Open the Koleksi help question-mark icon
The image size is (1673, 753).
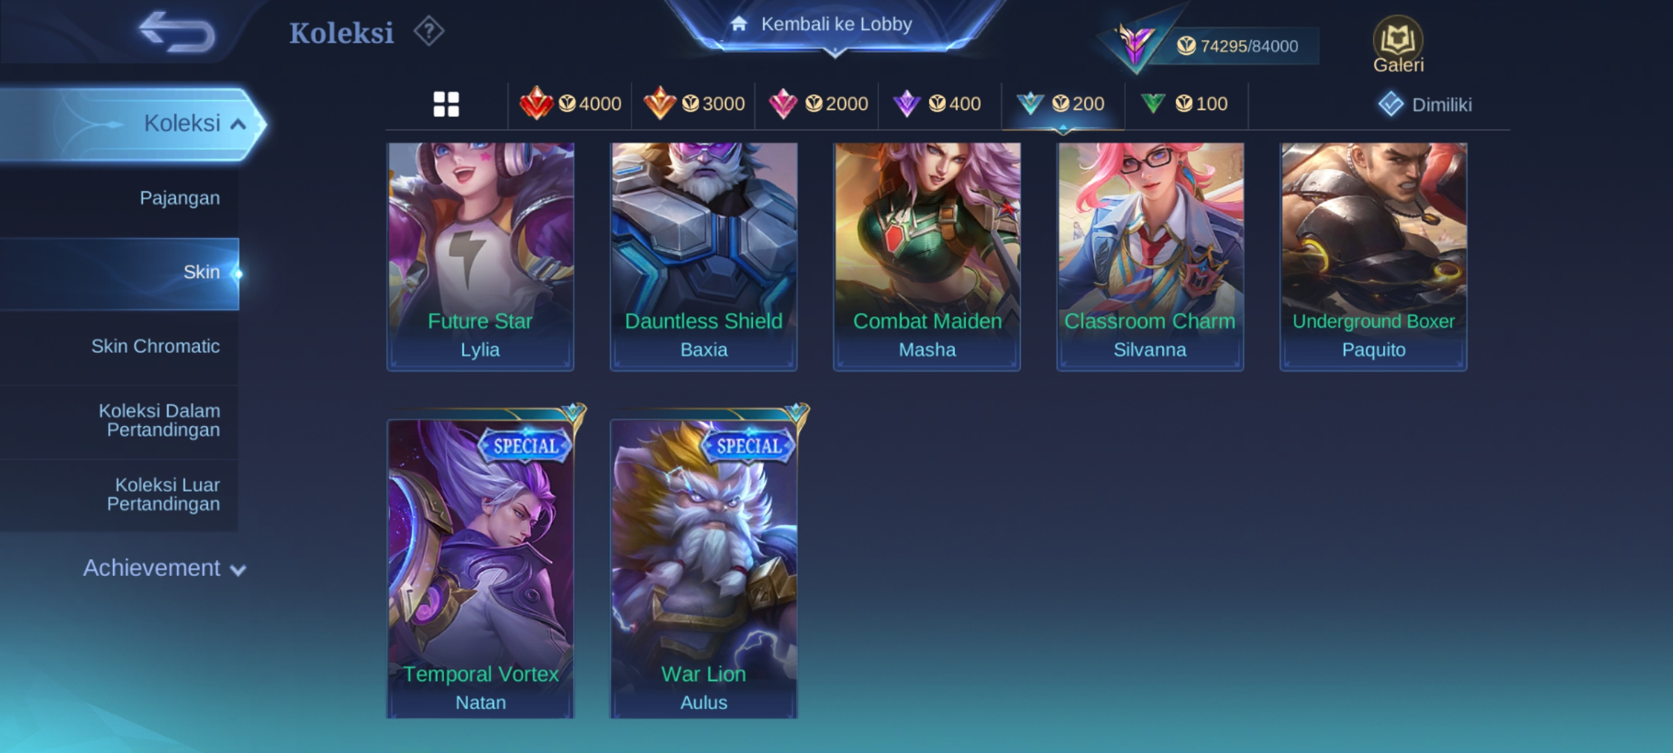click(428, 31)
